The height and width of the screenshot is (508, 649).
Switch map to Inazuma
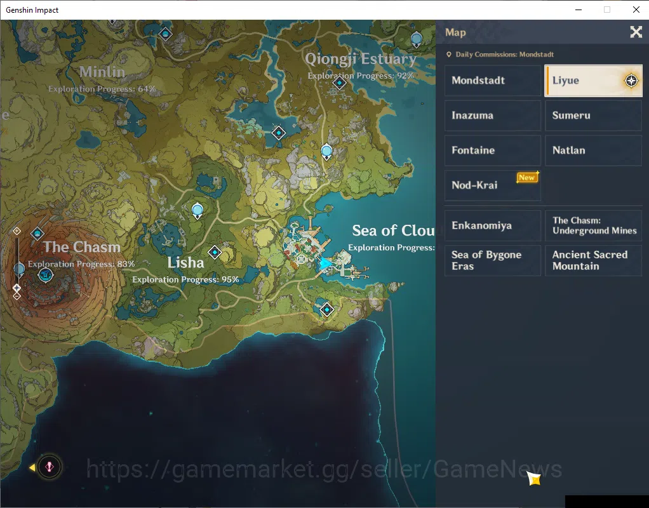[x=493, y=116]
